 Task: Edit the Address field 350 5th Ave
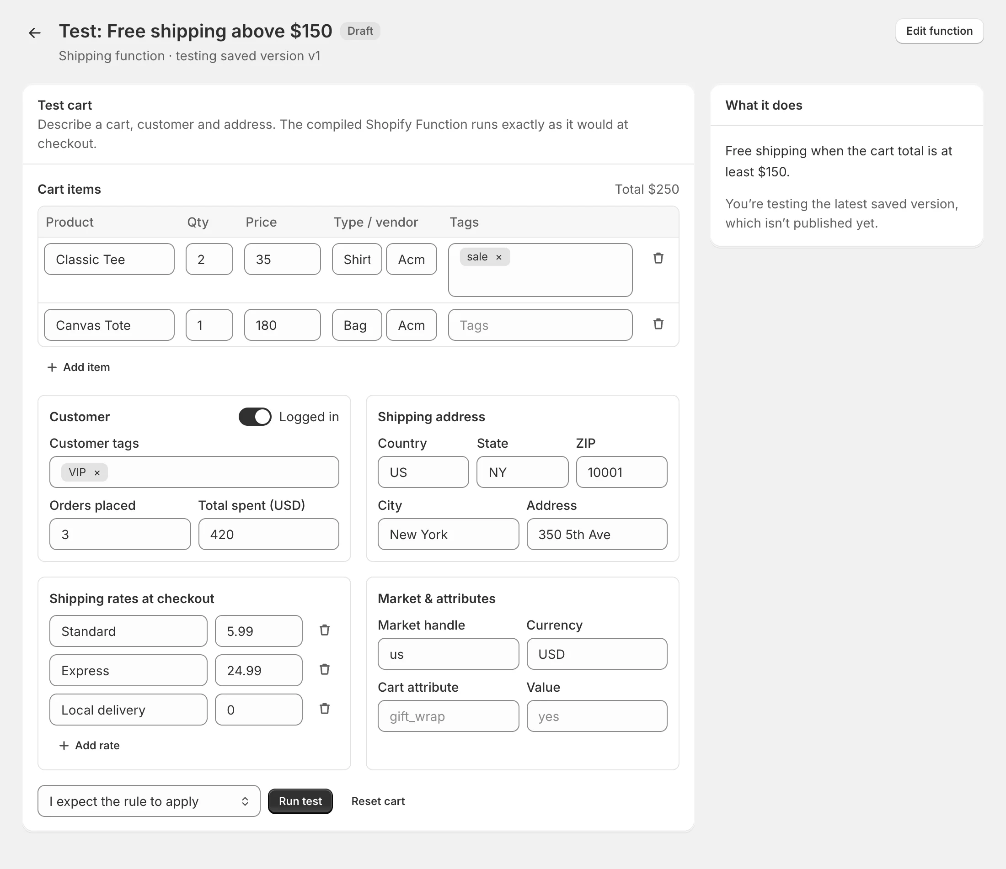tap(597, 534)
